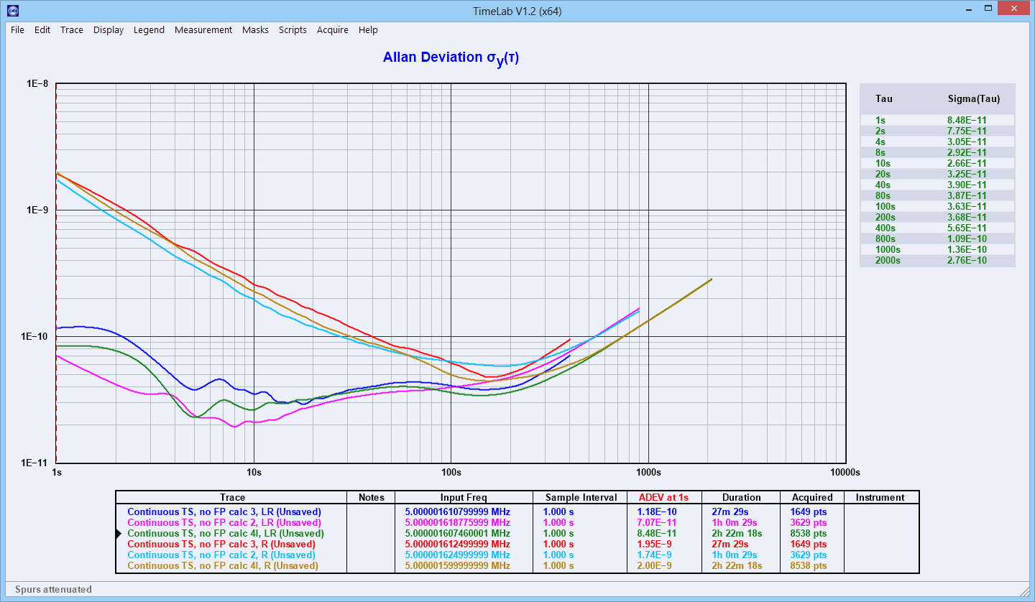The height and width of the screenshot is (602, 1035).
Task: Click the Sample Interval column header
Action: click(581, 497)
